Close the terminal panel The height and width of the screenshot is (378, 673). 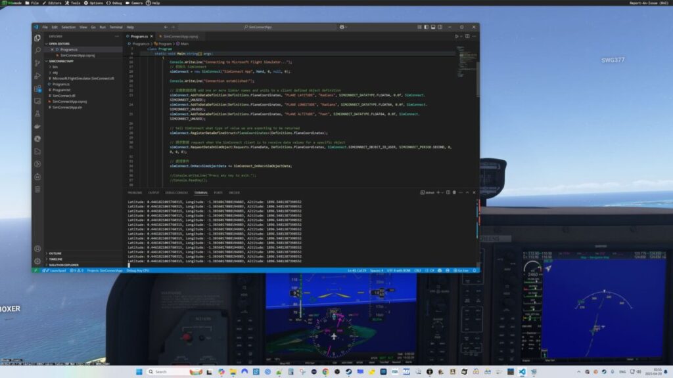(474, 192)
